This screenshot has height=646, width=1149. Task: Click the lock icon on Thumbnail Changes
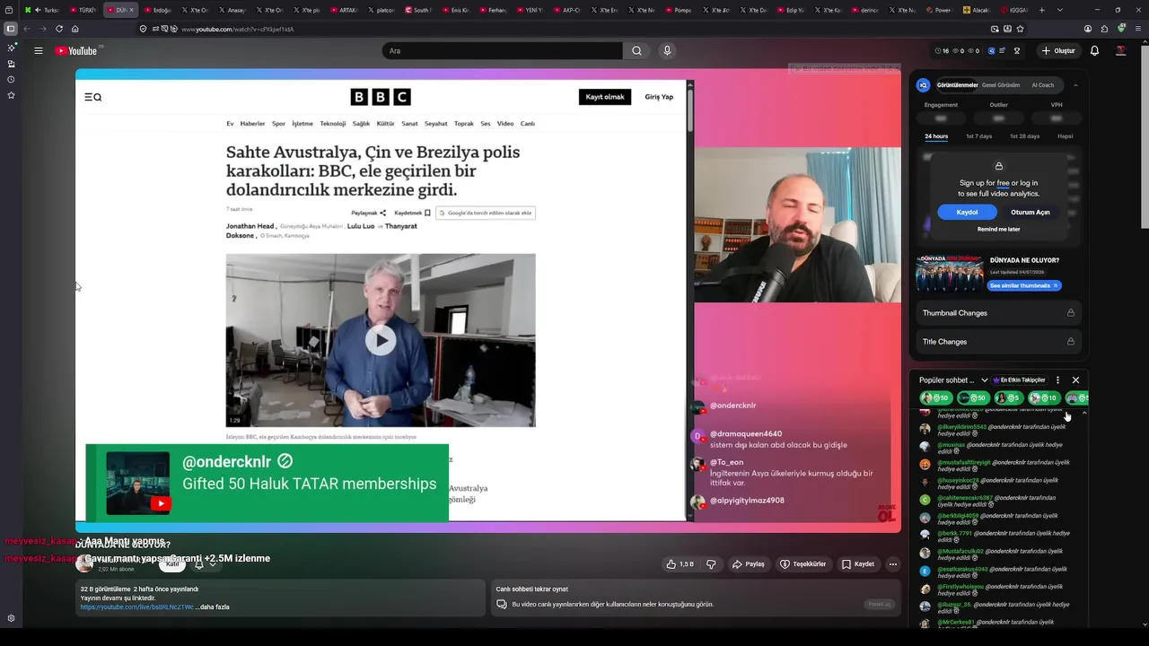[1071, 313]
